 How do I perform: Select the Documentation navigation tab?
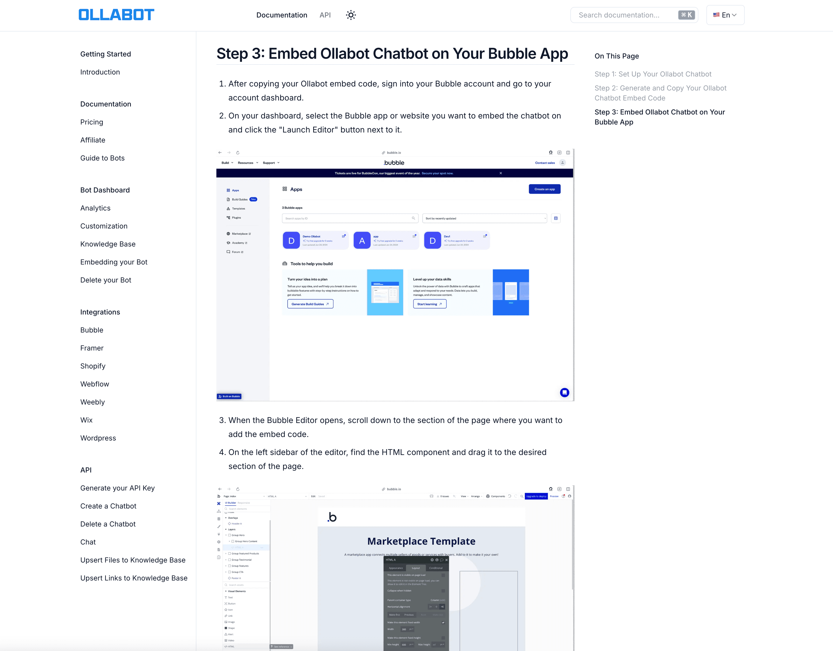(x=281, y=15)
